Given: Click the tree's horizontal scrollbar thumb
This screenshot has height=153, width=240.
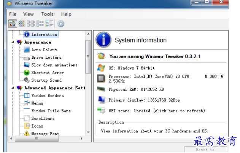Looking at the screenshot, I should click(37, 139).
